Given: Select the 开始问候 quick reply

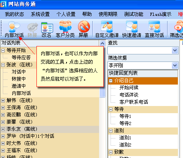Looking at the screenshot, I should pyautogui.click(x=129, y=88).
